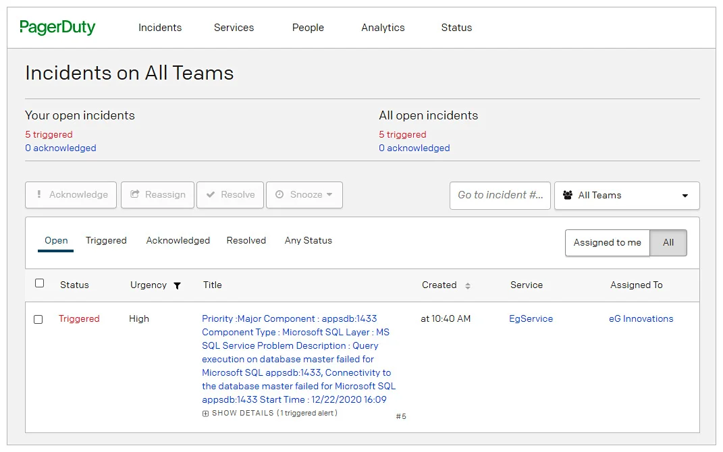Open the All Teams dropdown
Viewport: 723px width, 452px height.
point(626,196)
